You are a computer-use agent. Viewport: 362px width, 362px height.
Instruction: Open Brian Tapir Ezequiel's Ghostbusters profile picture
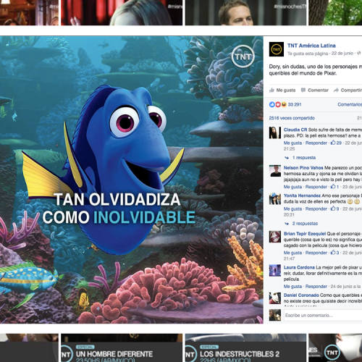coord(275,237)
